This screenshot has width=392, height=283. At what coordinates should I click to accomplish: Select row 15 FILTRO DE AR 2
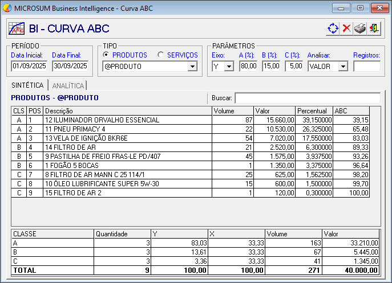pos(191,193)
